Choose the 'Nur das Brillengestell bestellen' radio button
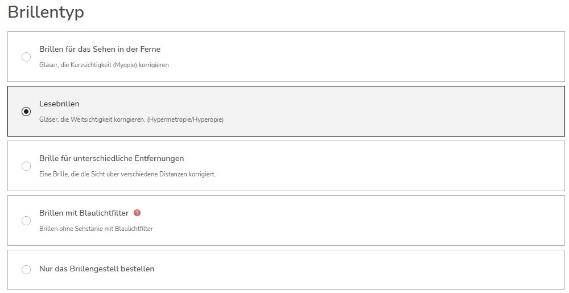The image size is (569, 293). pos(26,270)
